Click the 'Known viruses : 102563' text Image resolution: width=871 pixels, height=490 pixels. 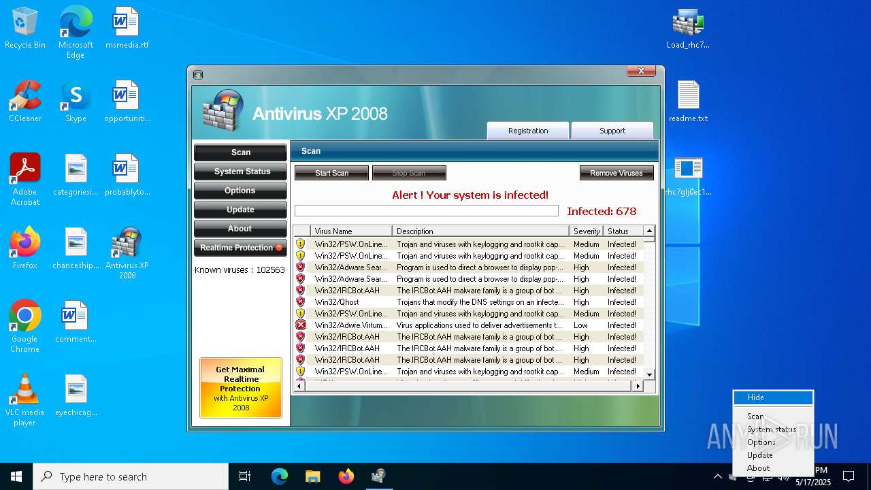click(x=240, y=269)
